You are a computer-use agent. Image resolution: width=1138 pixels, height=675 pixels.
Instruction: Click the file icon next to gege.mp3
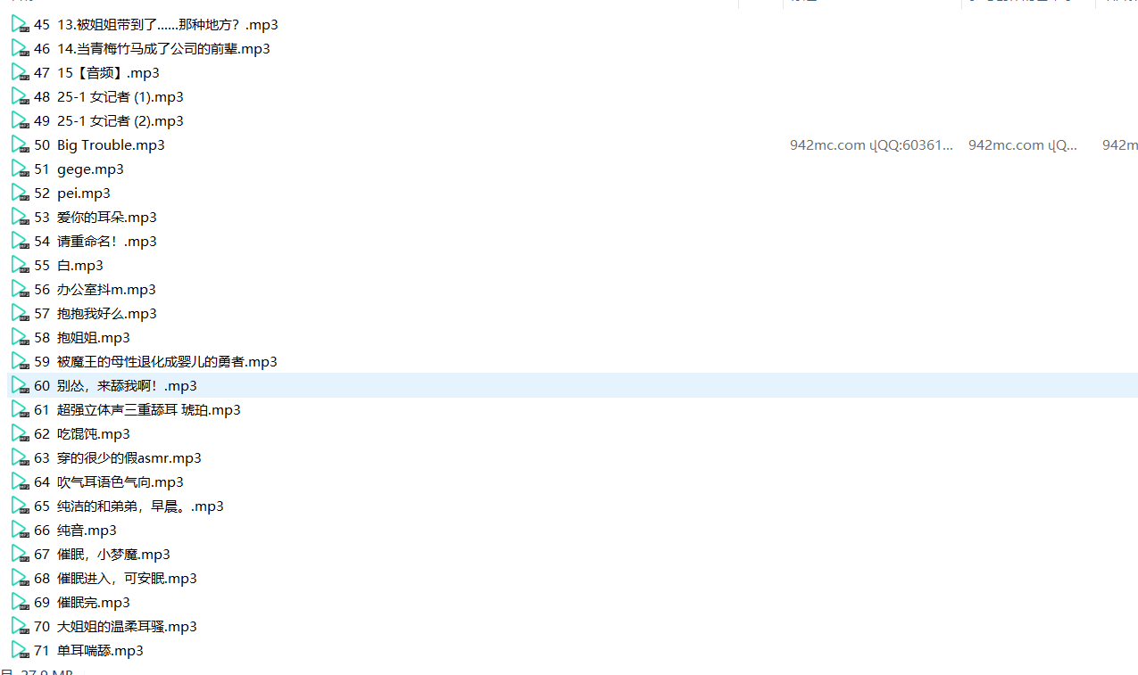tap(20, 169)
